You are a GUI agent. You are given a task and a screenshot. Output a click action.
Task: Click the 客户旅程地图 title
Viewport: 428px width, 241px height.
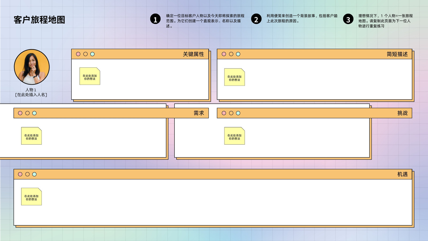point(39,20)
